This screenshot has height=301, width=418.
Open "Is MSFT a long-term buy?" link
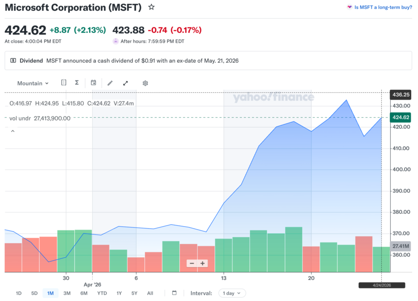pos(383,7)
